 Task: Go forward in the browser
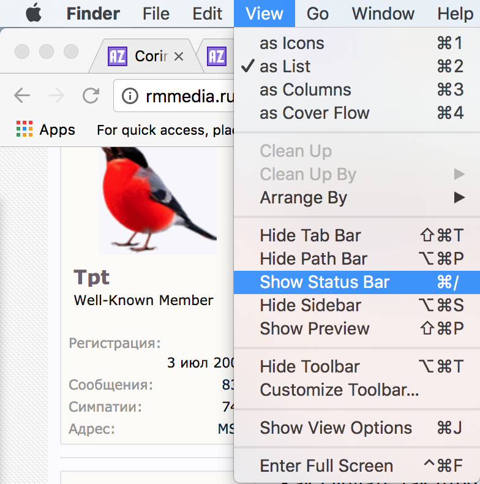coord(56,96)
